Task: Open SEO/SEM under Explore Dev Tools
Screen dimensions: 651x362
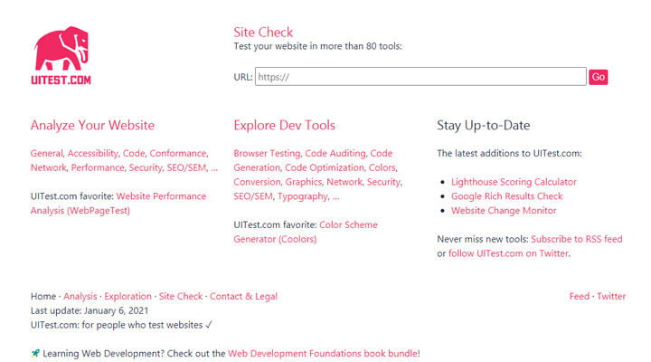Action: pos(253,196)
